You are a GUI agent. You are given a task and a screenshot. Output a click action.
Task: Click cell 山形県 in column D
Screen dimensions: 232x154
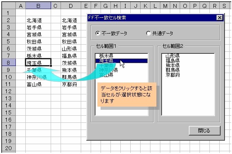tap(71, 49)
